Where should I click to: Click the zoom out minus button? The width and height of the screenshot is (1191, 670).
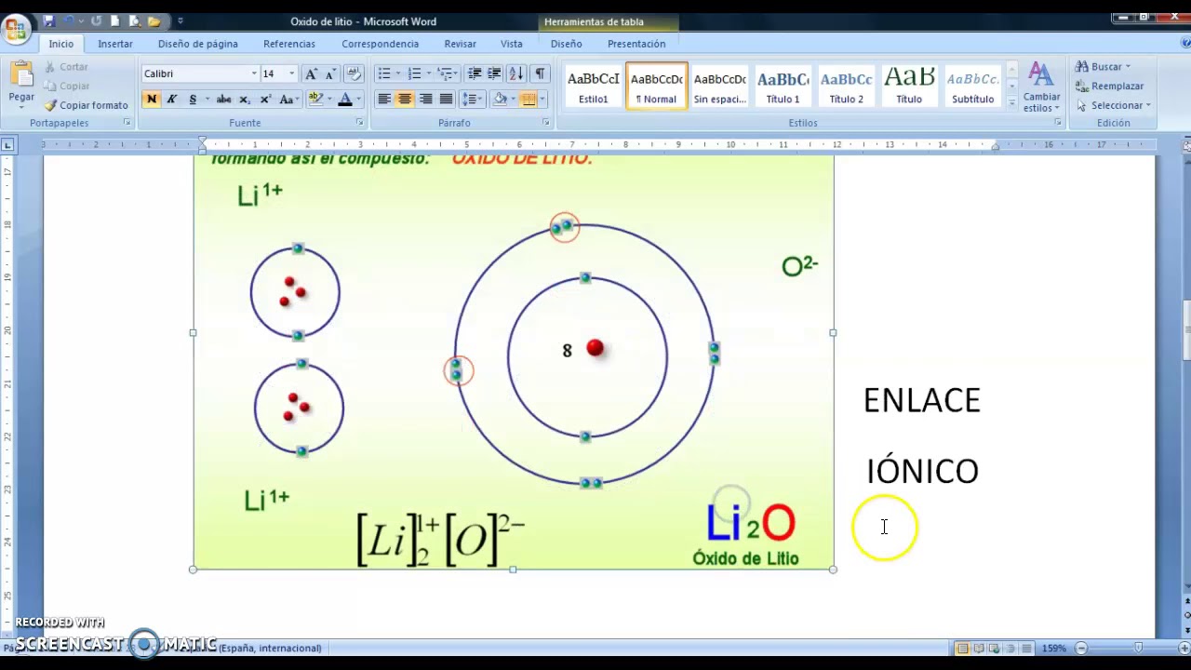tap(1080, 648)
